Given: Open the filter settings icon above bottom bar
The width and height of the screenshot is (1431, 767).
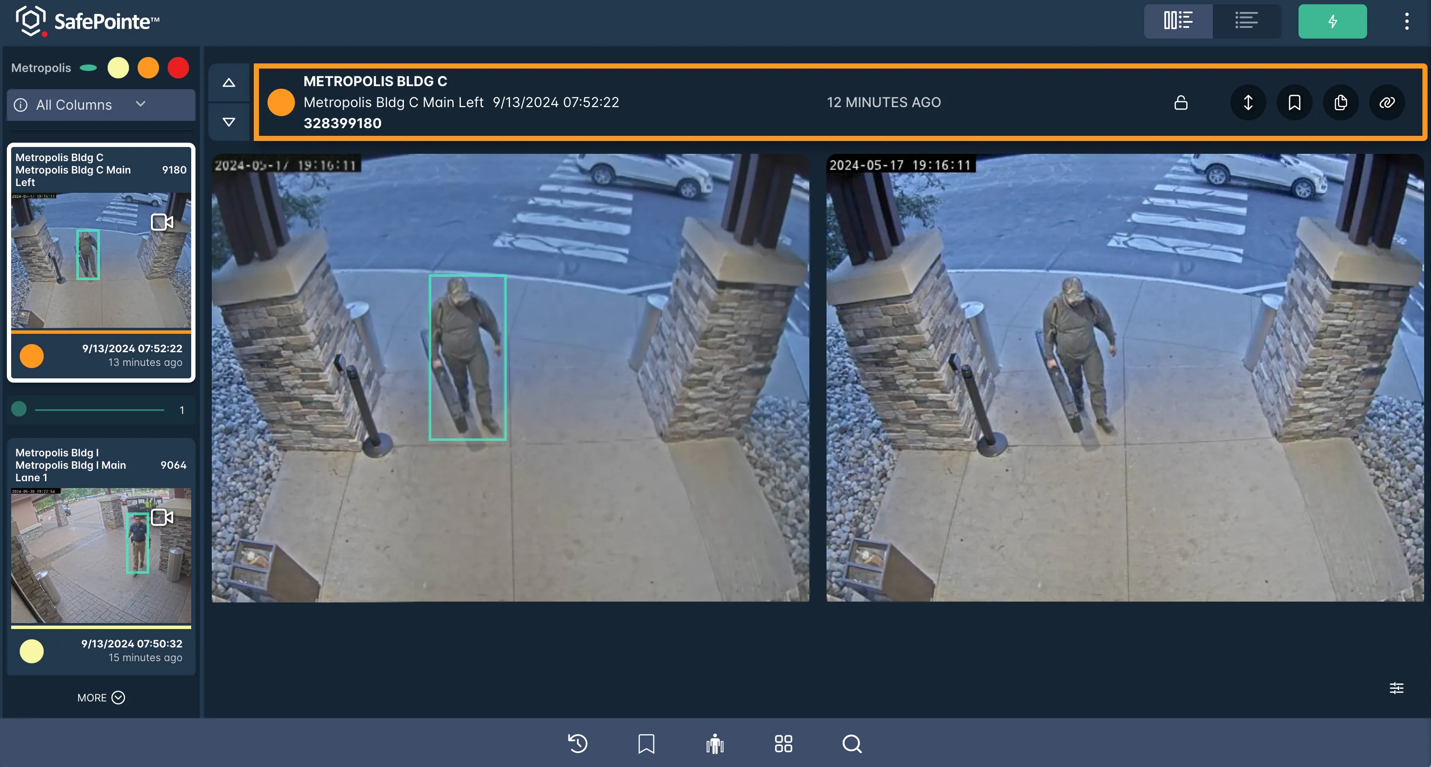Looking at the screenshot, I should (1396, 688).
